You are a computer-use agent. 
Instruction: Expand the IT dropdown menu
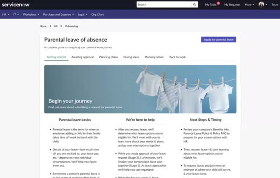[16, 14]
